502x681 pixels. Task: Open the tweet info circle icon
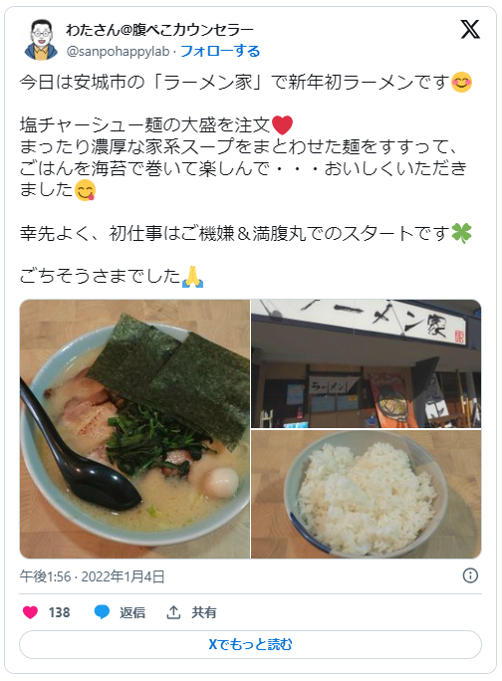(x=470, y=575)
